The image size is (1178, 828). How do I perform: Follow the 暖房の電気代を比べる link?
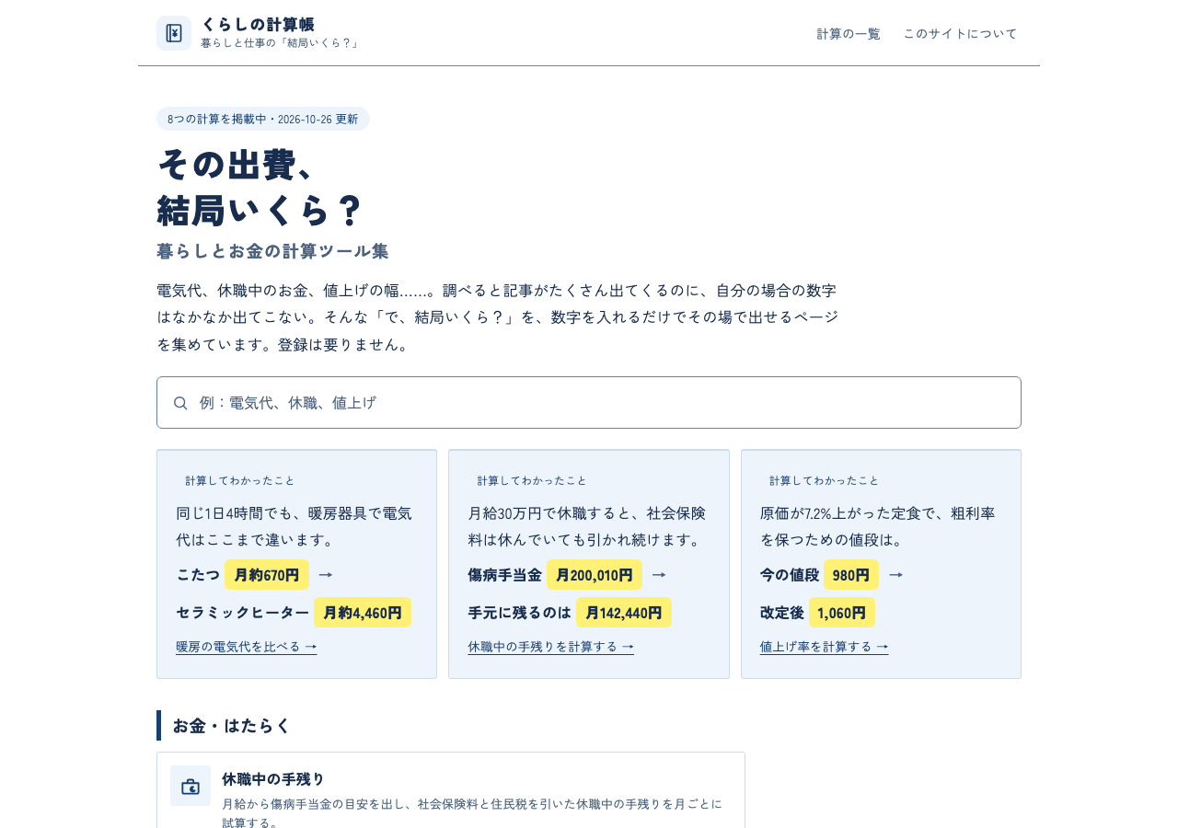(247, 647)
